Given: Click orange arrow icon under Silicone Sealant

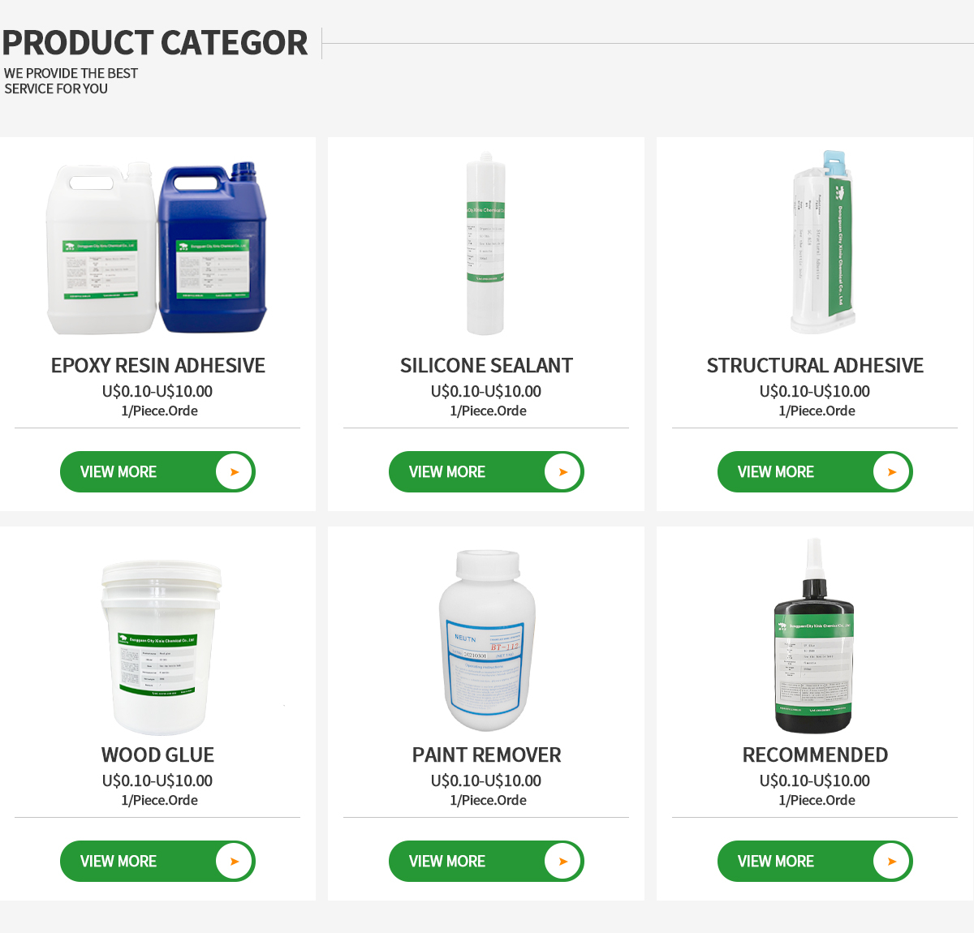Looking at the screenshot, I should (563, 472).
